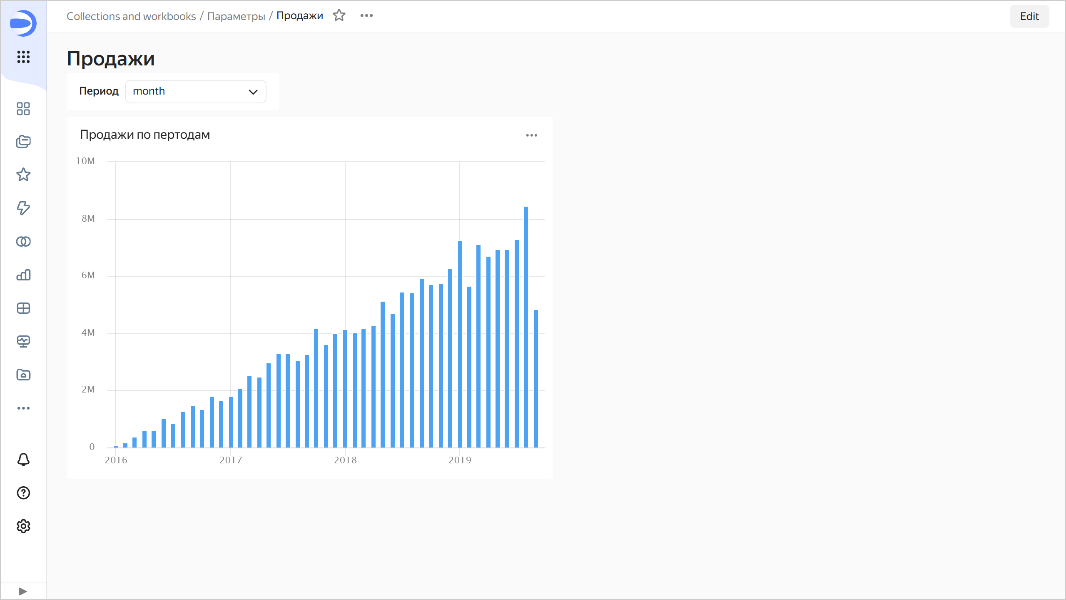Open the folder sidebar icon
This screenshot has width=1066, height=600.
click(x=23, y=375)
